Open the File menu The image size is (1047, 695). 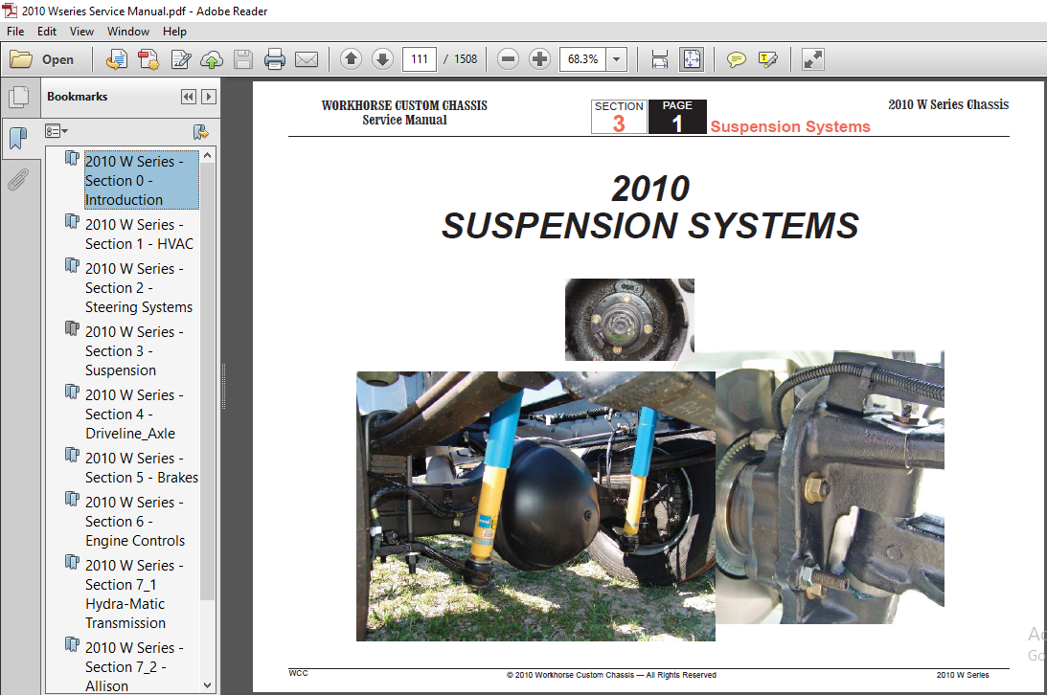click(x=15, y=32)
